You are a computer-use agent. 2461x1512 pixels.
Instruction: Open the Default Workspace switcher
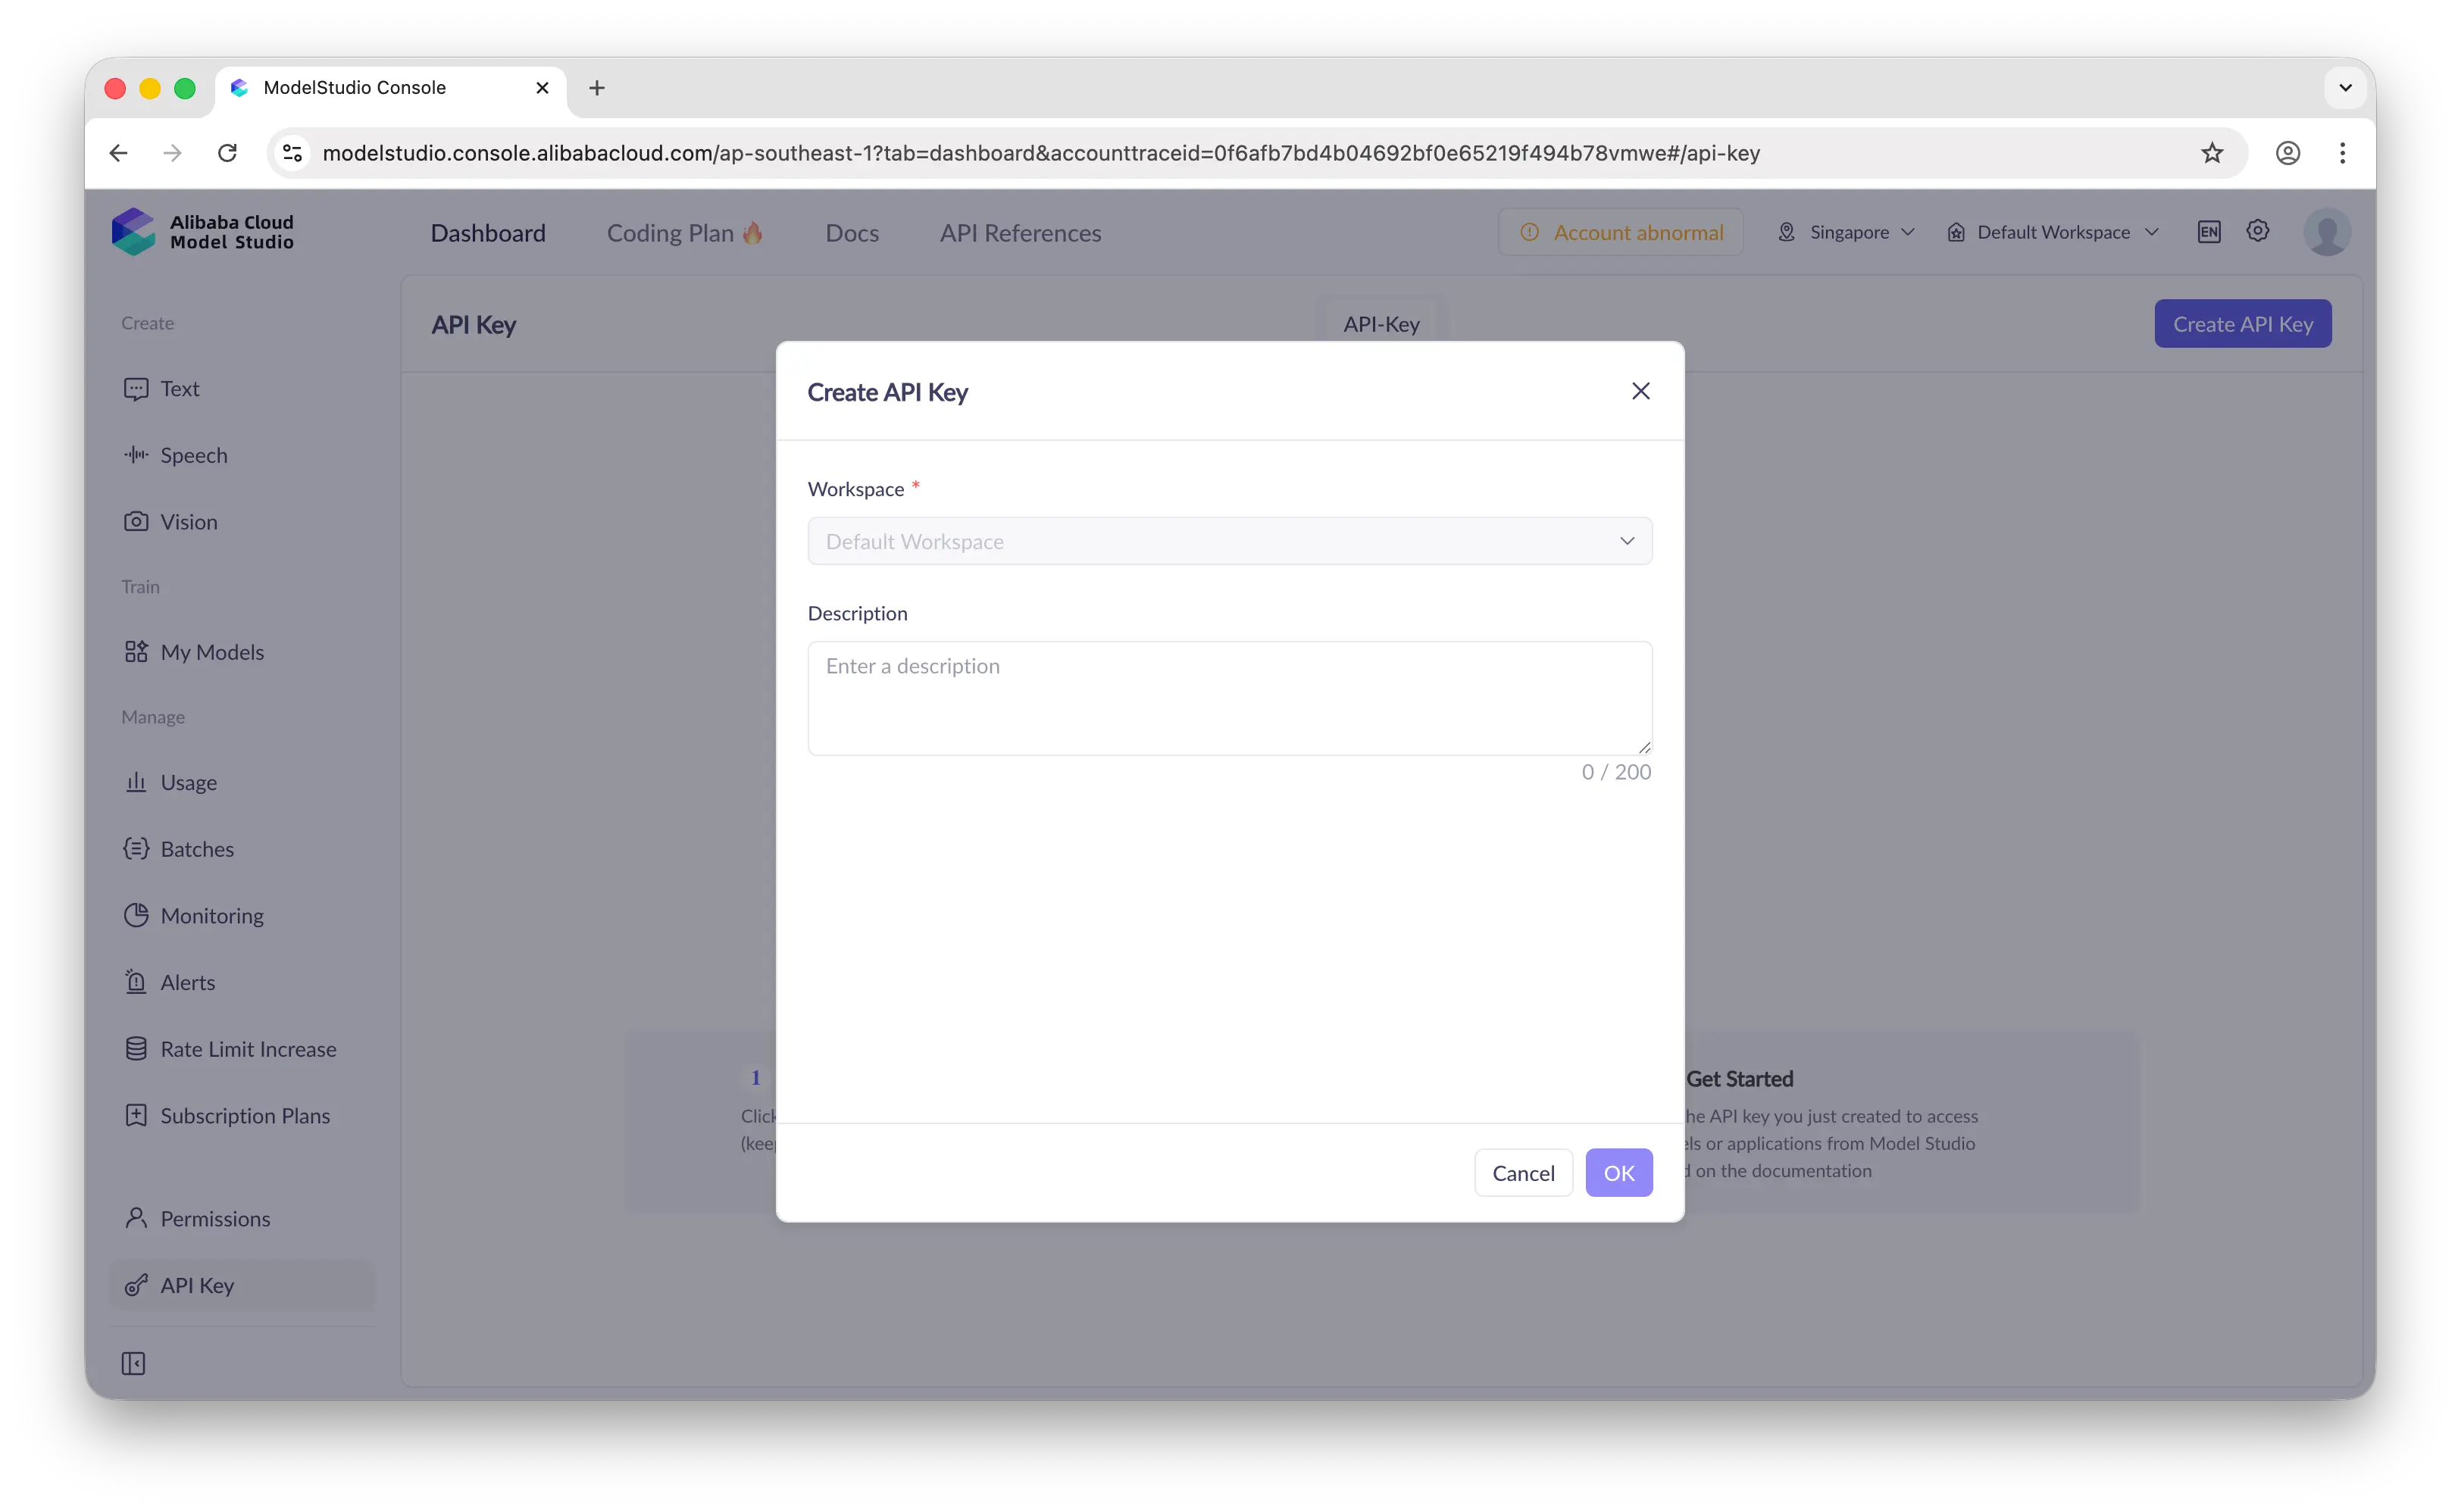pyautogui.click(x=2052, y=231)
